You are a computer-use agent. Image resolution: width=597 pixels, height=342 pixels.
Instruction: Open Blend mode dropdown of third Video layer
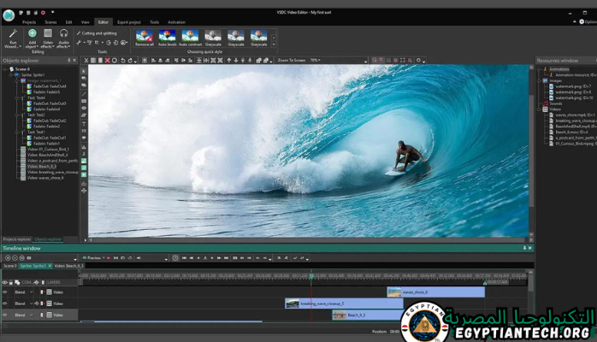32,315
